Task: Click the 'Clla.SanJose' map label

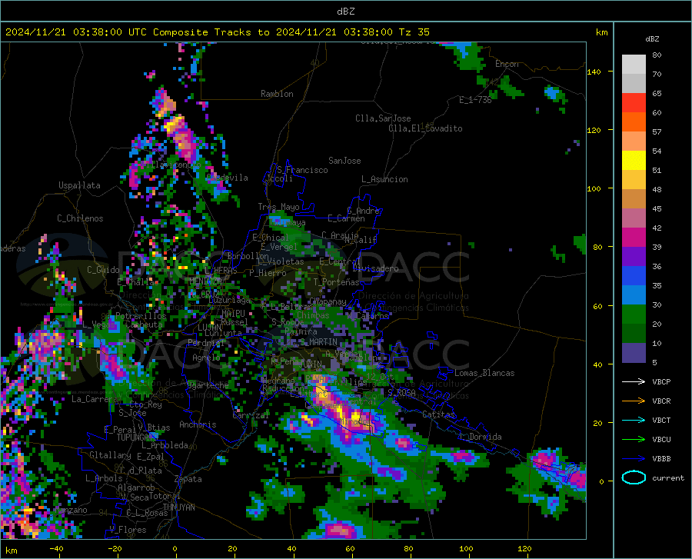Action: tap(383, 118)
